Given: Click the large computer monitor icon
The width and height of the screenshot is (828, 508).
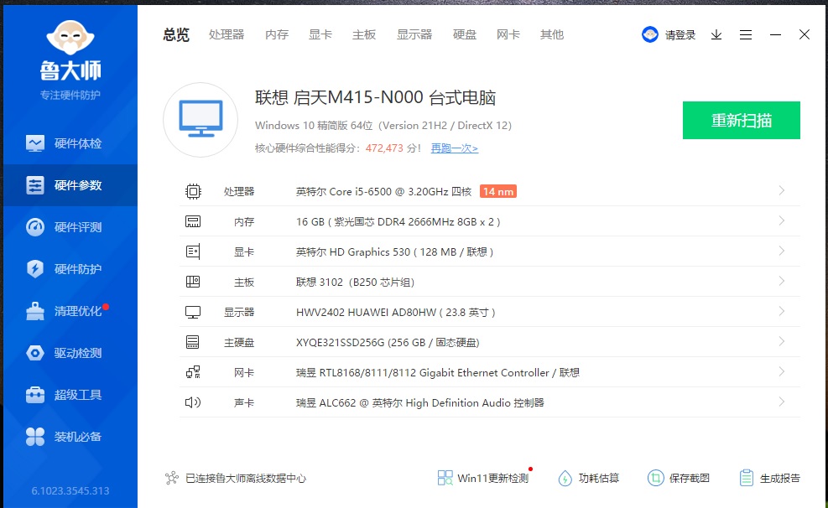Looking at the screenshot, I should (200, 119).
